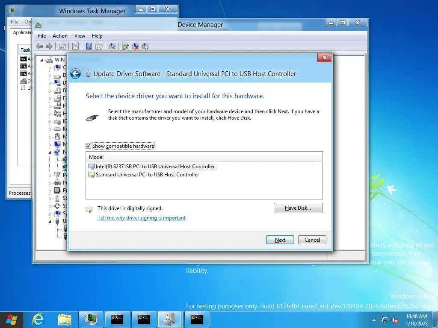Click the DVD drive icon in device tree
Viewport: 438px width, 328px height.
(x=57, y=91)
